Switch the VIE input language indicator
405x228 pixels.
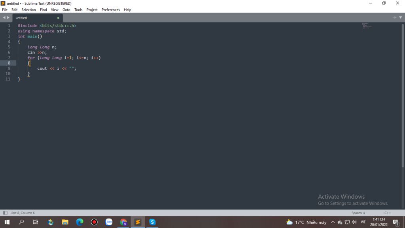pos(363,222)
